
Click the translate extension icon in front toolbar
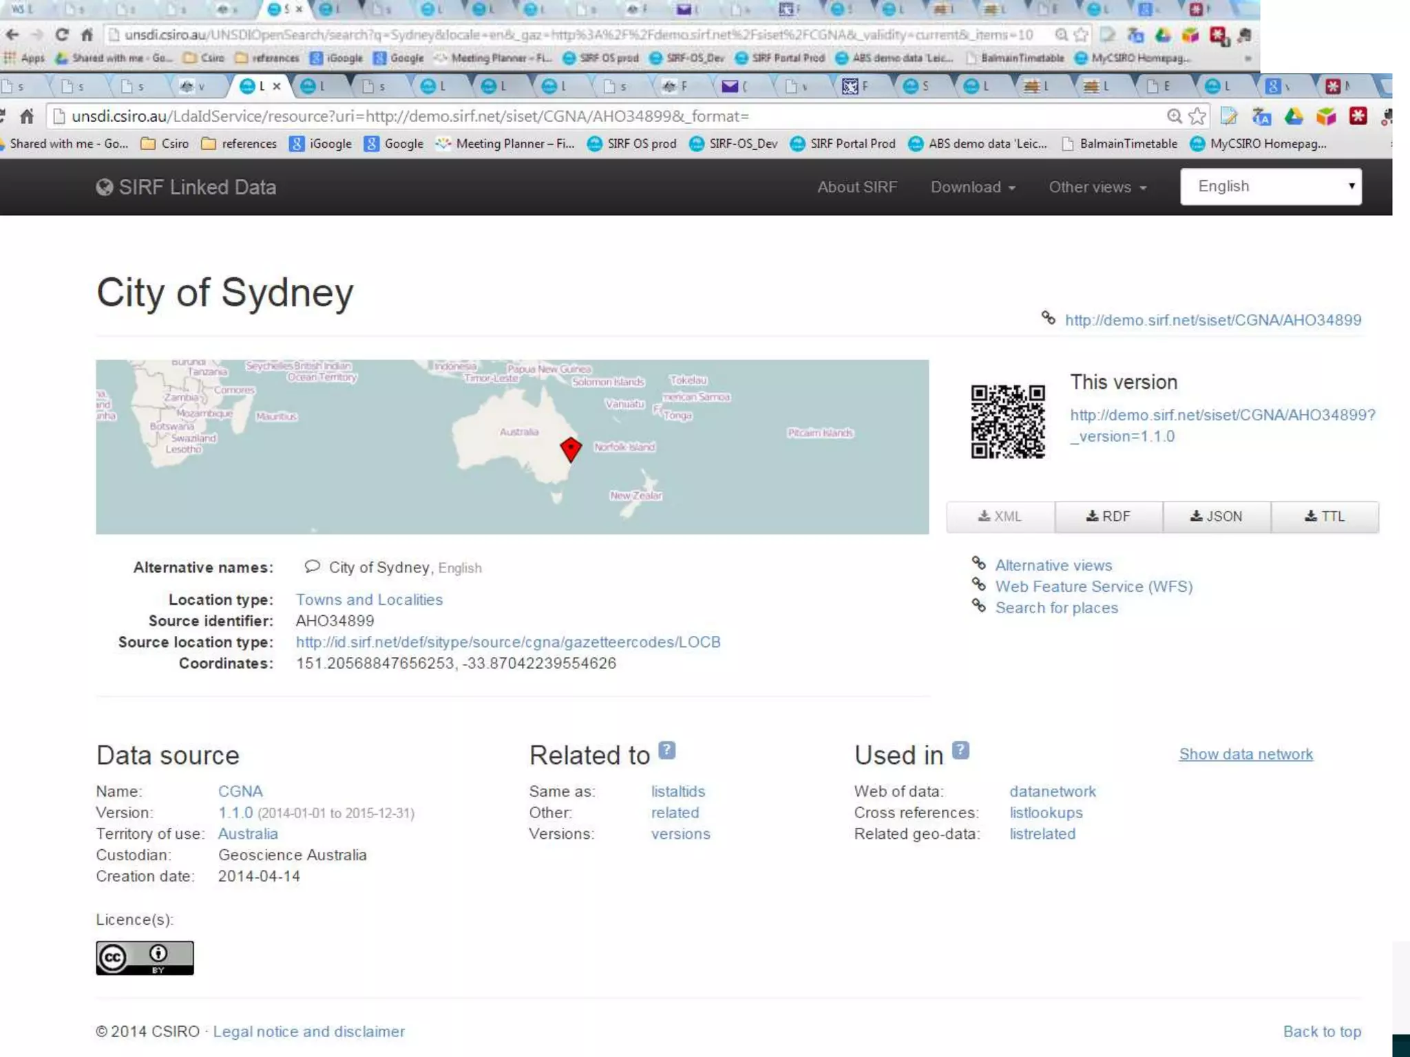point(1261,116)
